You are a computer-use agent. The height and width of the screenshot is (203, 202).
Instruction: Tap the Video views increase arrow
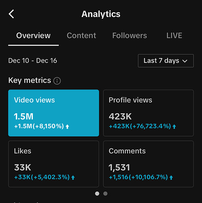(67, 127)
